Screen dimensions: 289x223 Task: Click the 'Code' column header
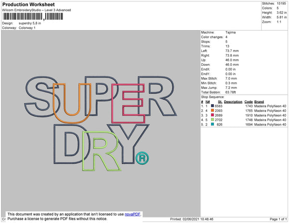[x=249, y=102]
